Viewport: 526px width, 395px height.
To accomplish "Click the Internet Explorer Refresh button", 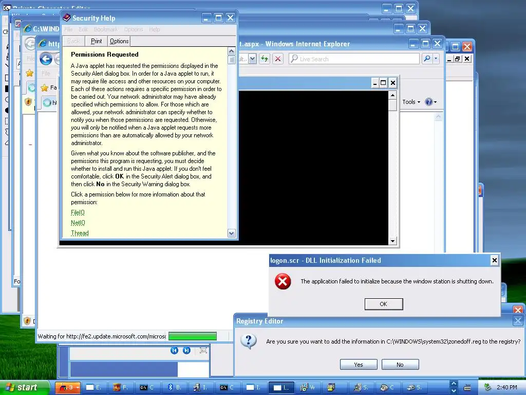I will tap(265, 59).
